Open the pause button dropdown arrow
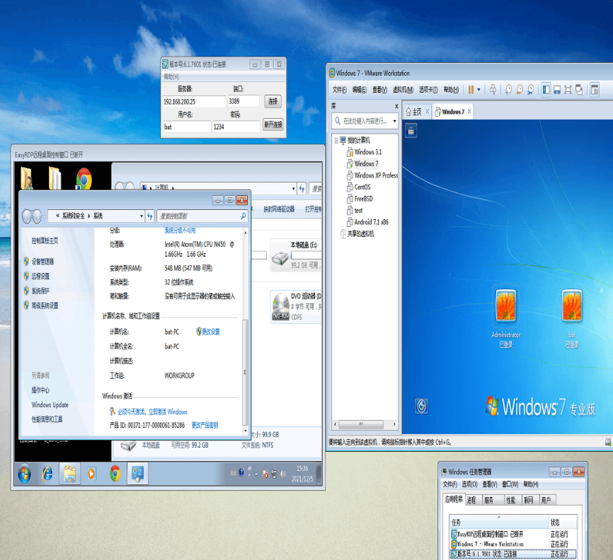Viewport: 613px width, 560px height. [x=479, y=89]
